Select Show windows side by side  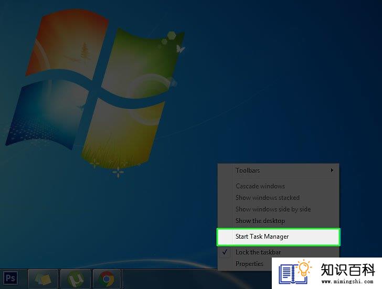tap(278, 209)
